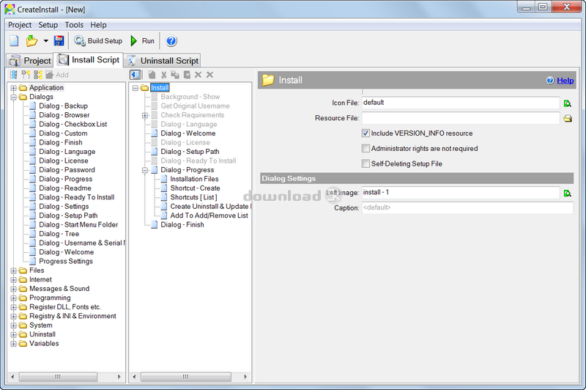Viewport: 586px width, 390px height.
Task: Click the Uninstall Script tab's recycle bin icon
Action: point(131,61)
